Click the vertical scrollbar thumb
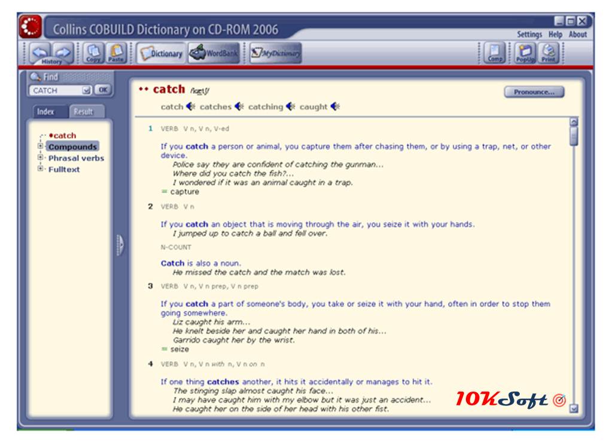Screen dimensions: 609x443 click(574, 137)
